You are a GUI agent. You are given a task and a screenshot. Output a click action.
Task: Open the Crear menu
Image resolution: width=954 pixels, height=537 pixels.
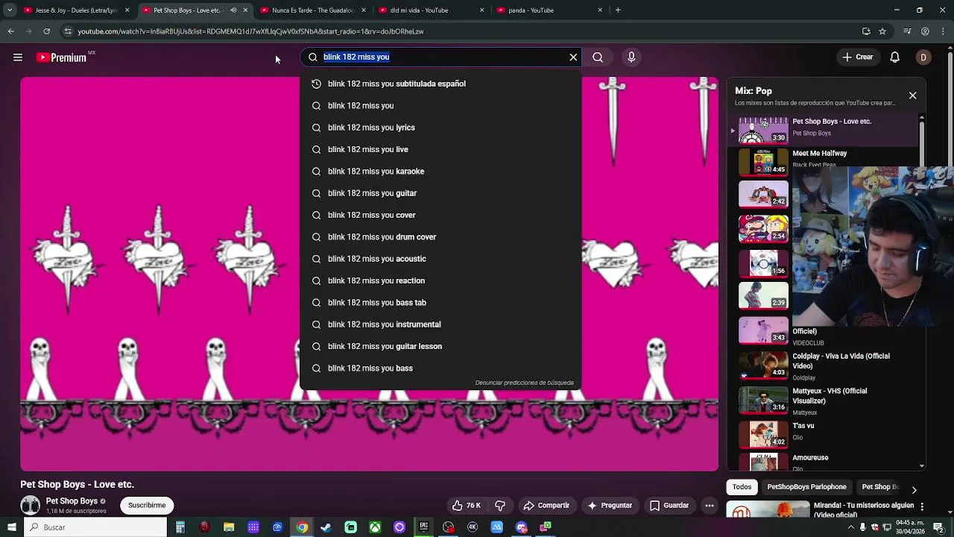point(857,57)
